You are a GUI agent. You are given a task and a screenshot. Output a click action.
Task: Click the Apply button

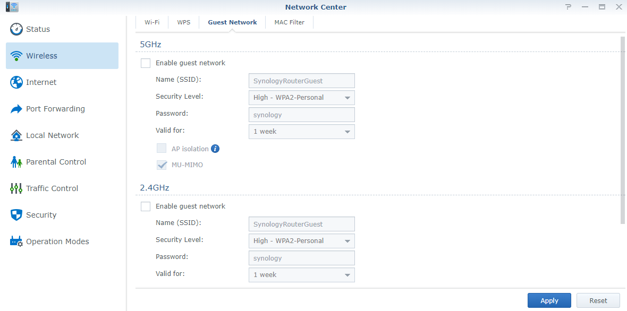[549, 300]
